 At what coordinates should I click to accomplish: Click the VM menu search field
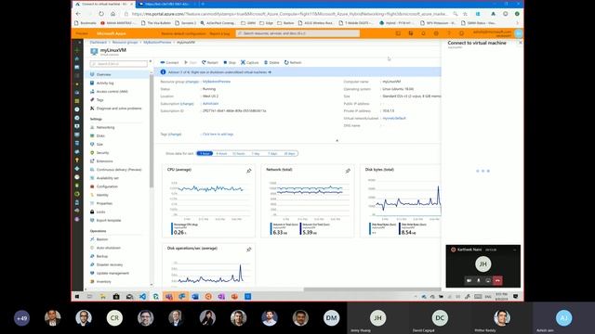pos(119,64)
